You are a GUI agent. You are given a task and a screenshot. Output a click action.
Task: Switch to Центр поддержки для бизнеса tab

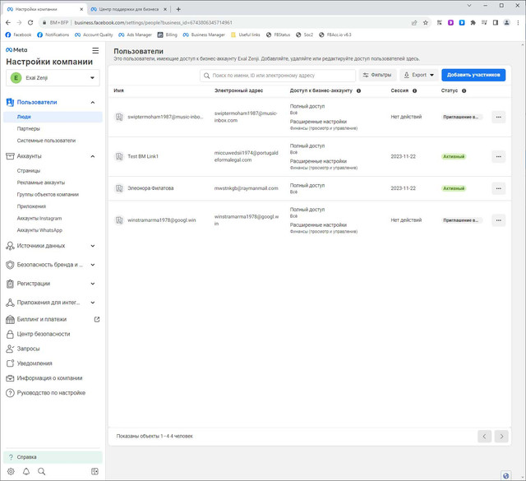click(129, 9)
